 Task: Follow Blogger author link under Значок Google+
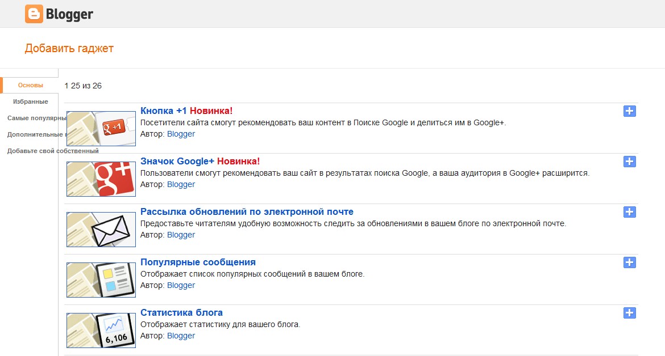[181, 184]
